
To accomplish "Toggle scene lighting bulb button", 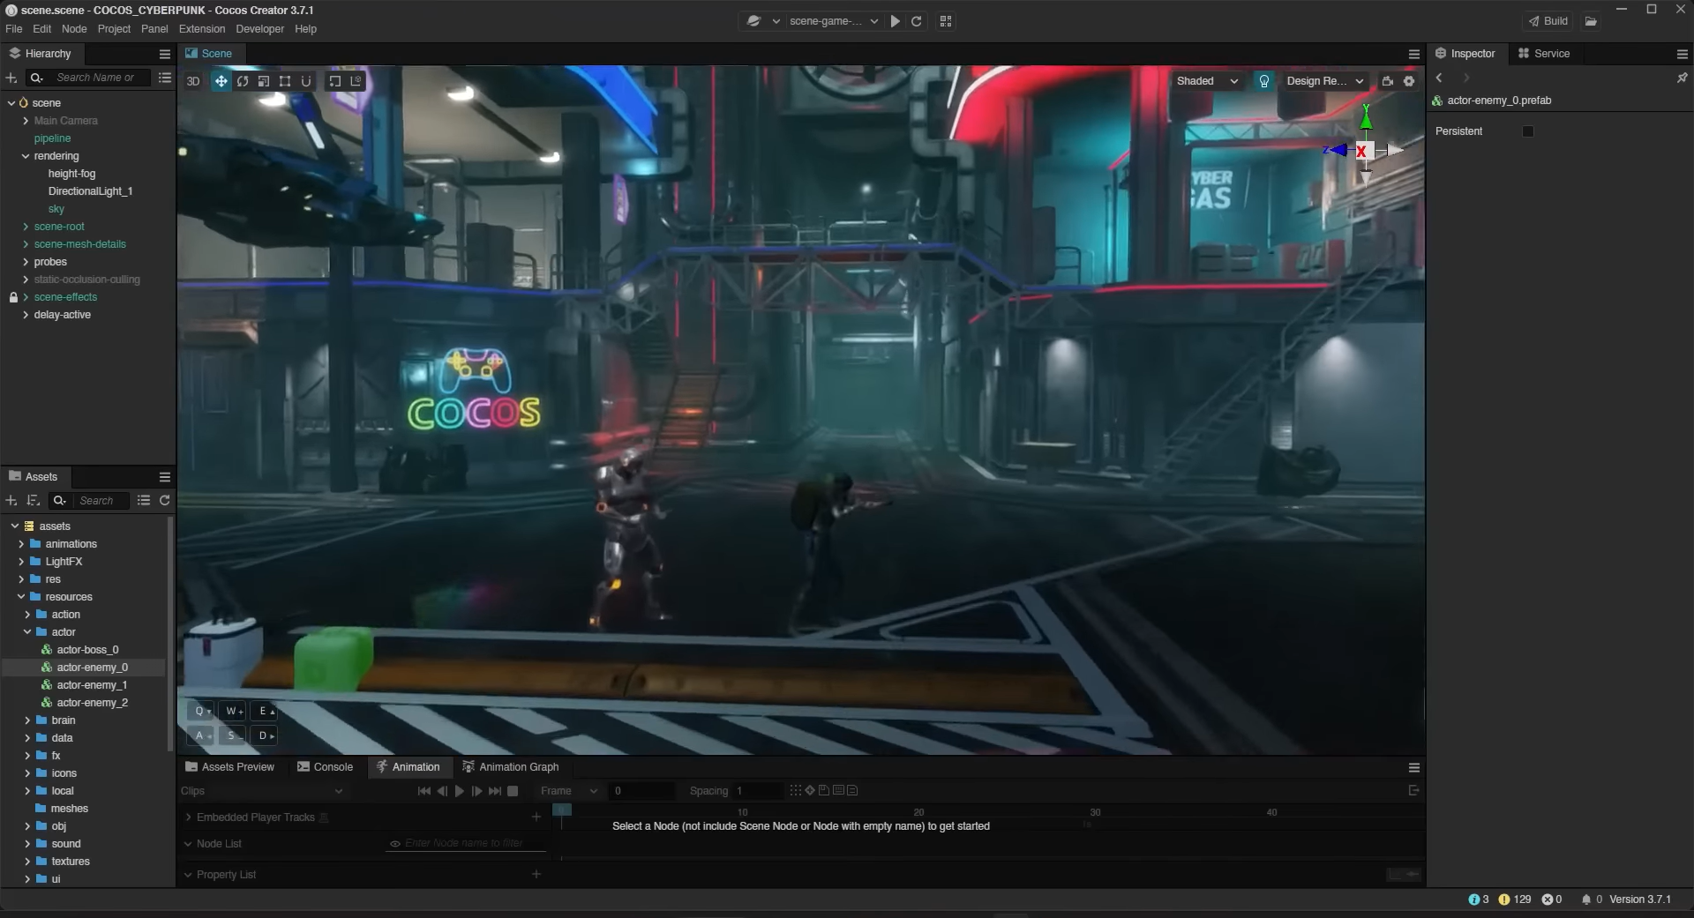I will [1264, 81].
